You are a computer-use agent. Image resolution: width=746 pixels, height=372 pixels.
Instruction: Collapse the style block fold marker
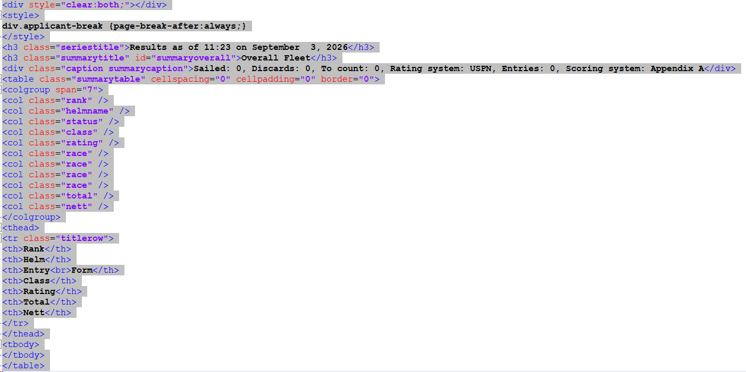pyautogui.click(x=1, y=15)
